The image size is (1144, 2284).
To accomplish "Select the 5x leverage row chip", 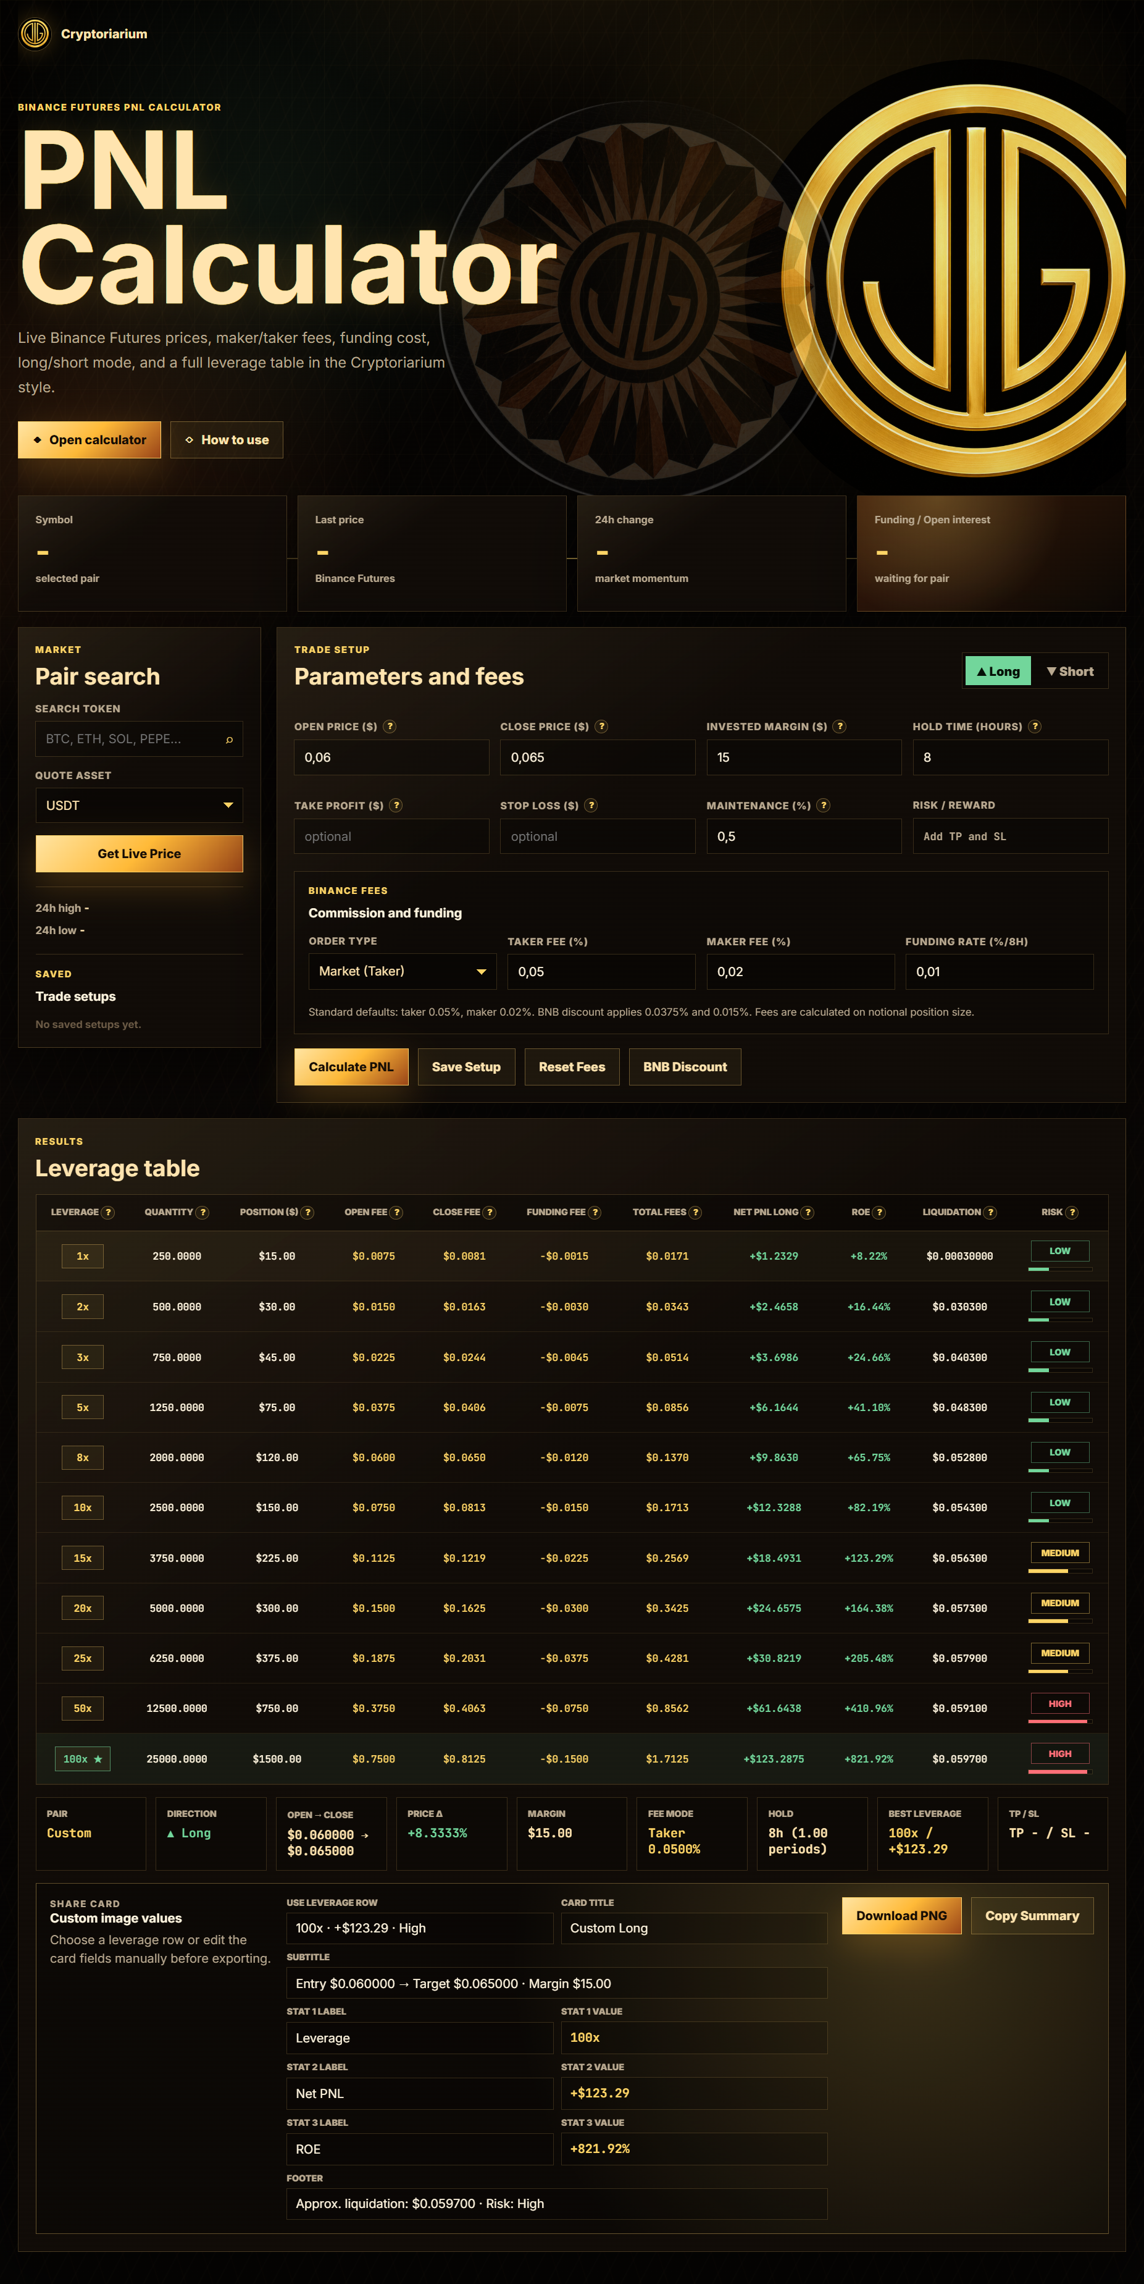I will tap(82, 1407).
